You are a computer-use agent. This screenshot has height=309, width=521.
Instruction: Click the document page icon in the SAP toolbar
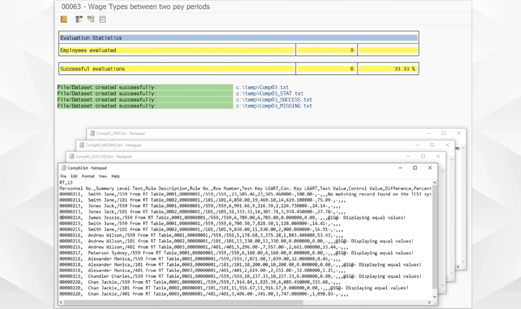click(103, 20)
